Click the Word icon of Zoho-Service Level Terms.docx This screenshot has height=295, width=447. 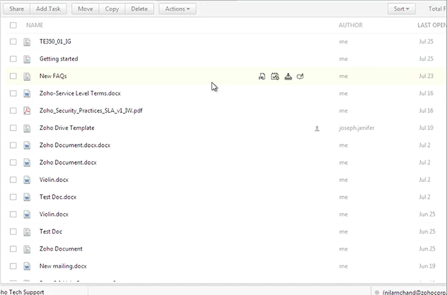[27, 94]
